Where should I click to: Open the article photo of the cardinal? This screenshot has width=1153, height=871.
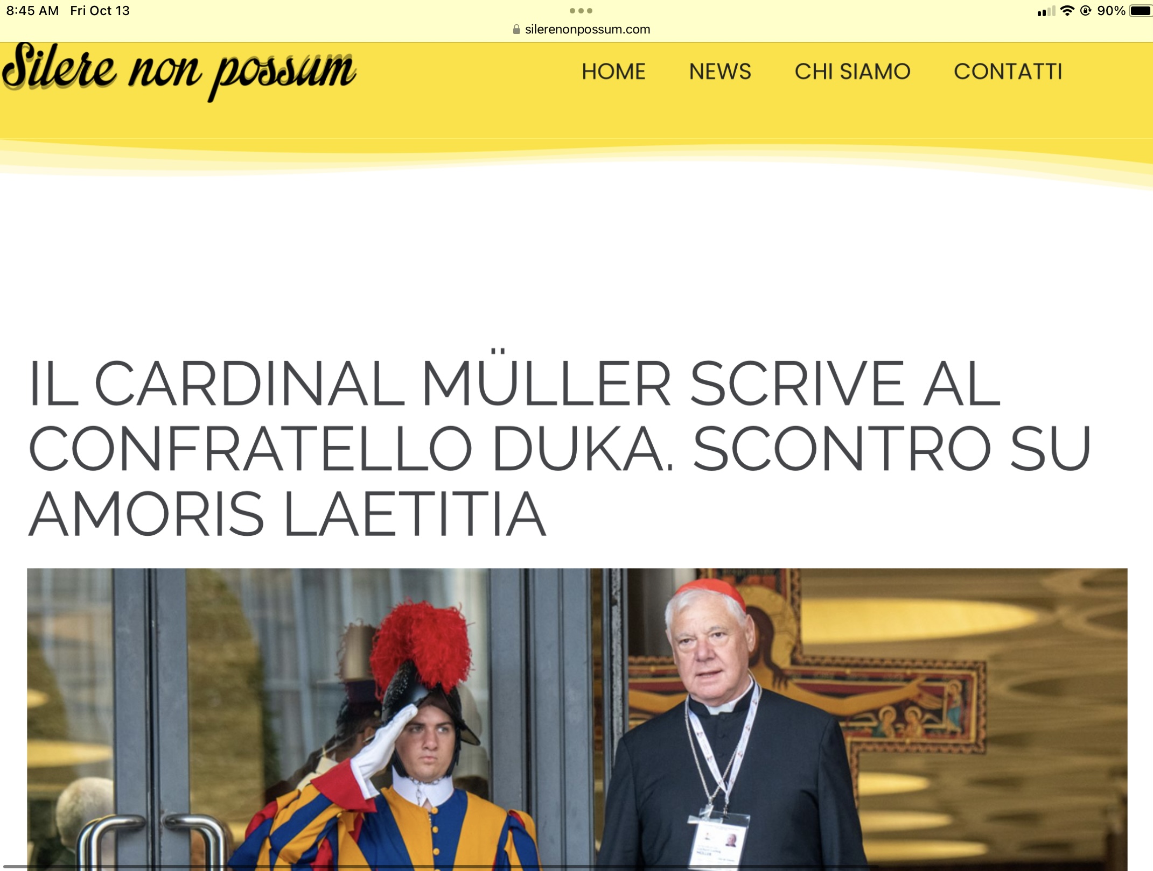point(577,719)
